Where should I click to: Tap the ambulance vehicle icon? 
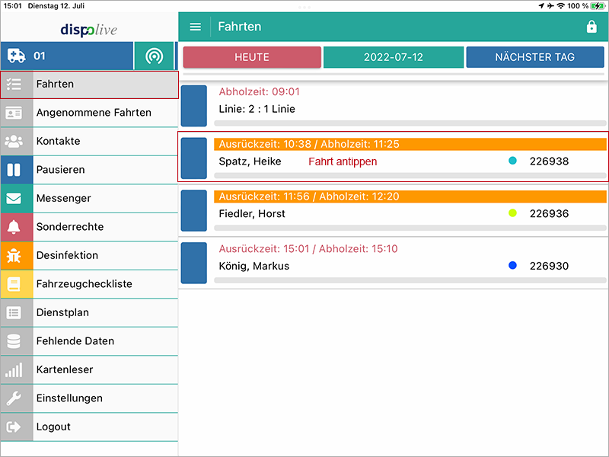[16, 56]
